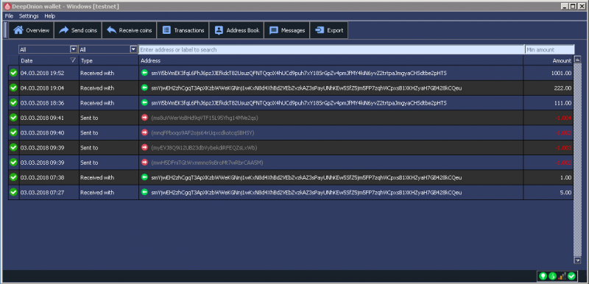589x284 pixels.
Task: Select the -1.004 amount cell
Action: click(548, 118)
